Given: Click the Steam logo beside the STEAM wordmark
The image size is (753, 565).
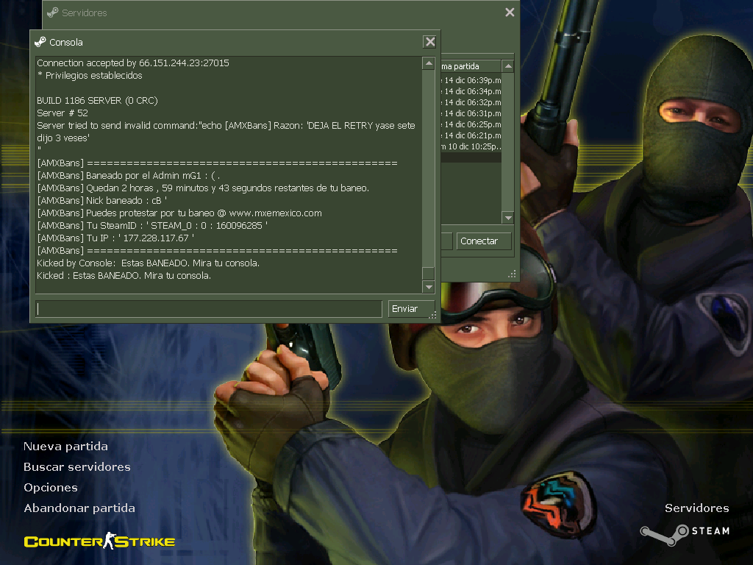Looking at the screenshot, I should coord(664,536).
